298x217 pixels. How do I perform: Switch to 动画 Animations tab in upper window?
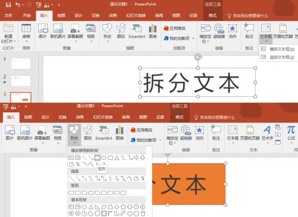[x=113, y=15]
